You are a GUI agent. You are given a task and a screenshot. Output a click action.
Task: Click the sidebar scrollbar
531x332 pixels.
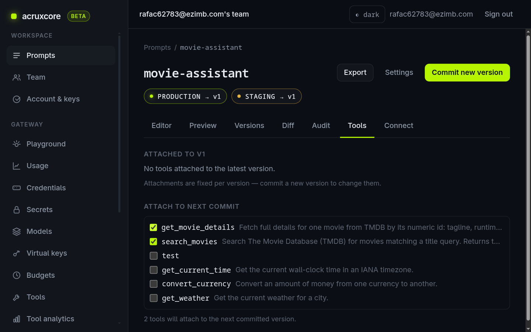(x=119, y=124)
